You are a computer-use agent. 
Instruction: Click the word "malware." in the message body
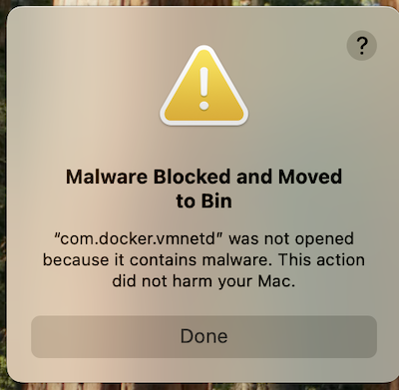click(x=235, y=260)
